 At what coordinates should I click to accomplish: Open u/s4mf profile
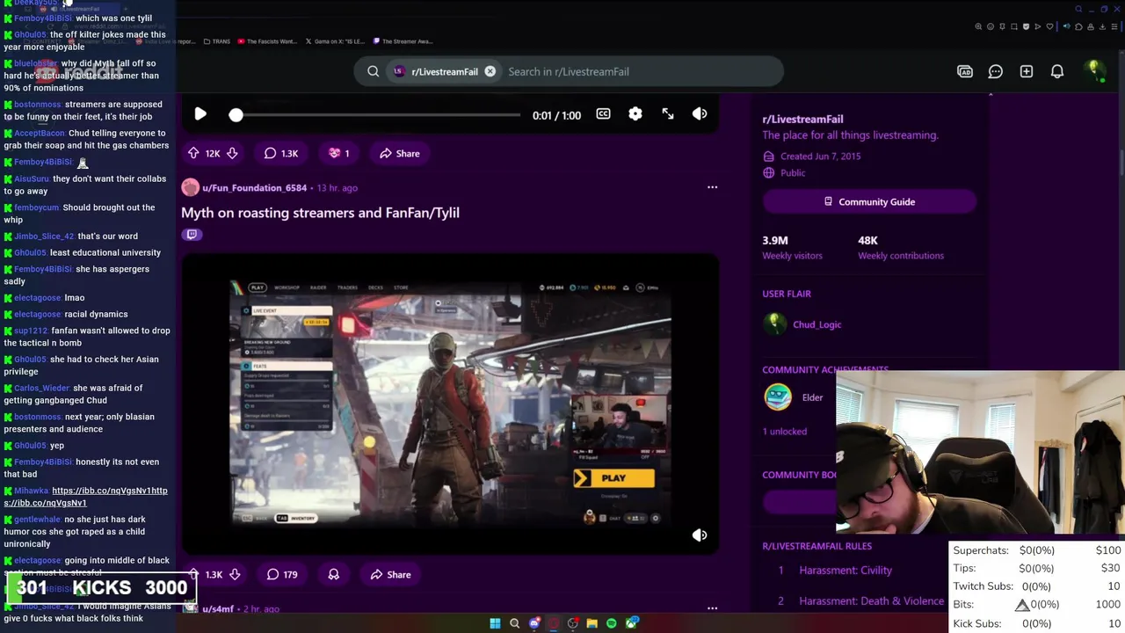[x=218, y=608]
